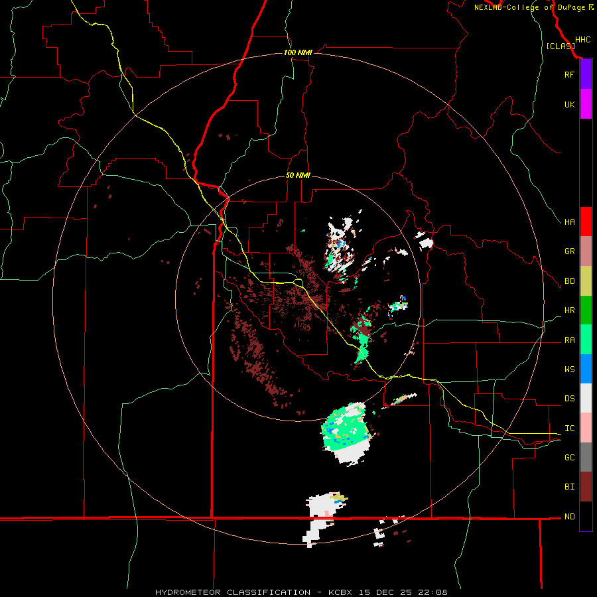
Task: Click the 100 NMI range ring label
Action: 298,52
